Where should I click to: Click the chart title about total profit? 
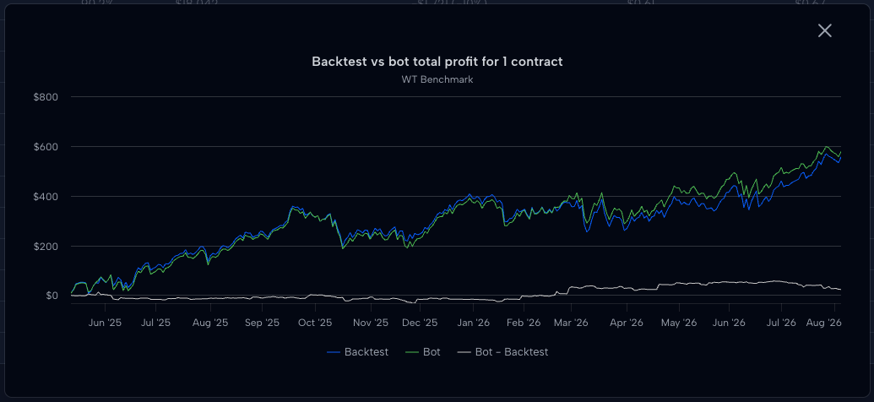437,62
